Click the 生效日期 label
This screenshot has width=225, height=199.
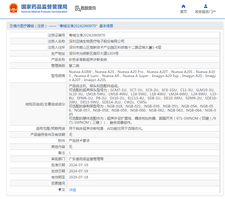pos(58,171)
